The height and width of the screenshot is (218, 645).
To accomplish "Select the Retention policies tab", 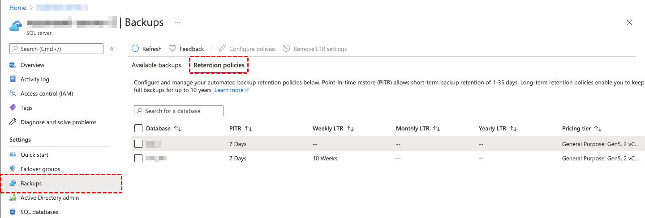I will [x=219, y=65].
